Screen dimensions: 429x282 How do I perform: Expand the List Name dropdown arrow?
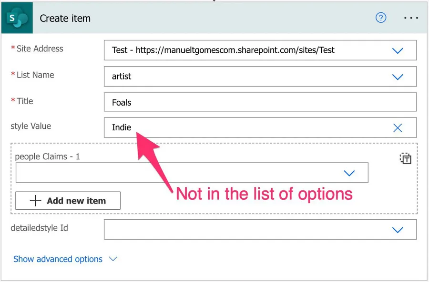click(x=398, y=77)
